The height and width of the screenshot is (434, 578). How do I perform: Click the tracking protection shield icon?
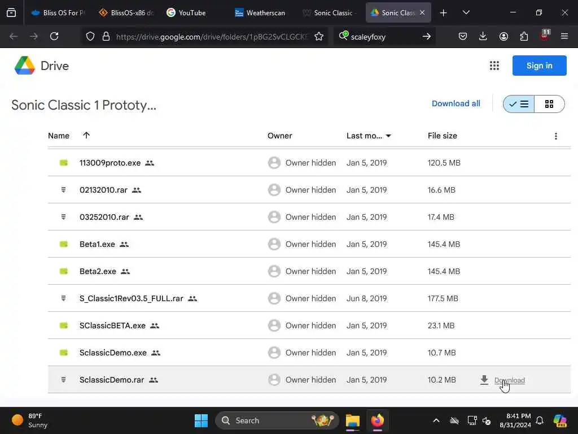[x=90, y=36]
